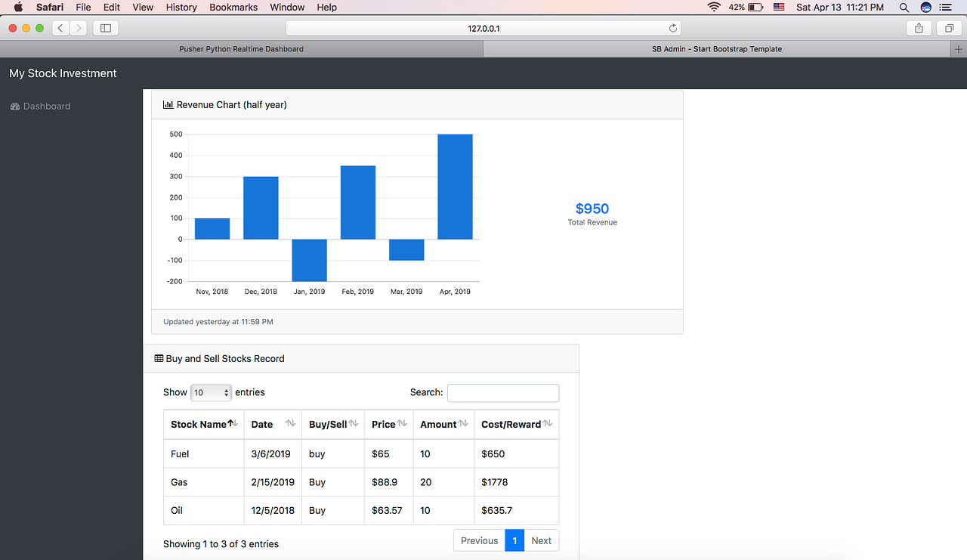Click the sidebar toggle icon in Safari

point(105,27)
